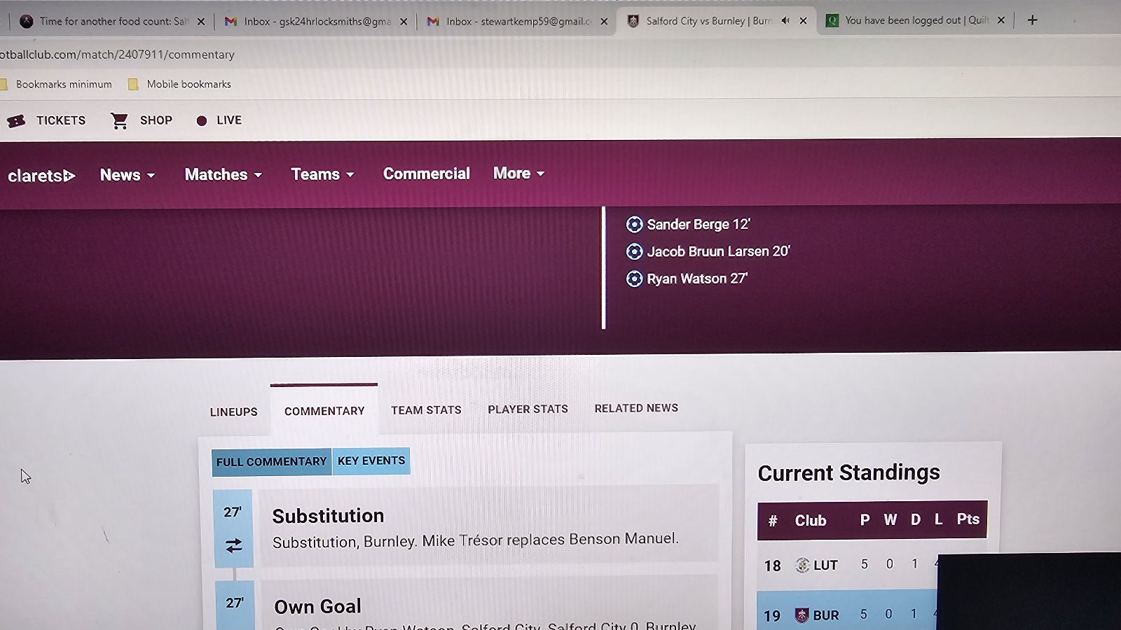This screenshot has height=630, width=1121.
Task: Toggle Full Commentary view
Action: tap(271, 462)
